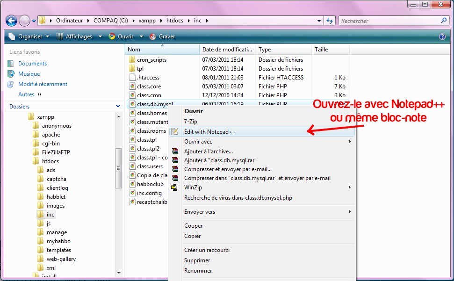Select the FileZillaFTP folder in tree
This screenshot has height=281, width=454.
pyautogui.click(x=56, y=152)
